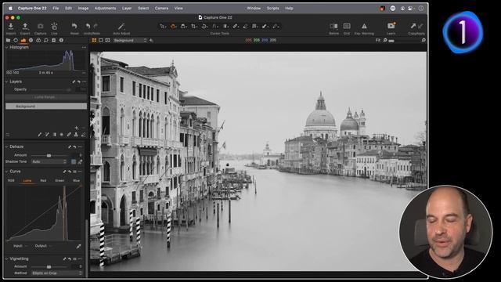Start Live view from toolbar

coord(54,26)
